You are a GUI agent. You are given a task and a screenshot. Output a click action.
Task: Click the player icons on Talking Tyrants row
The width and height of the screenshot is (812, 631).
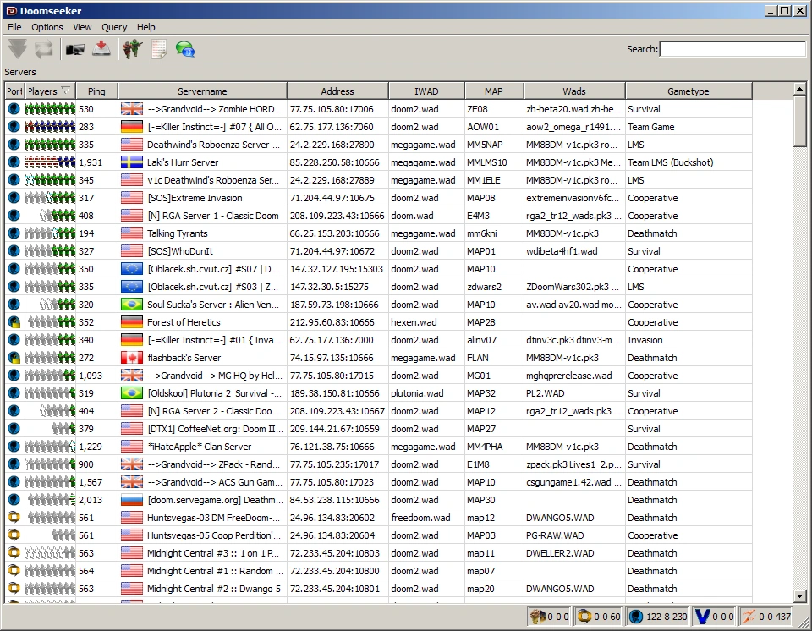(x=50, y=233)
